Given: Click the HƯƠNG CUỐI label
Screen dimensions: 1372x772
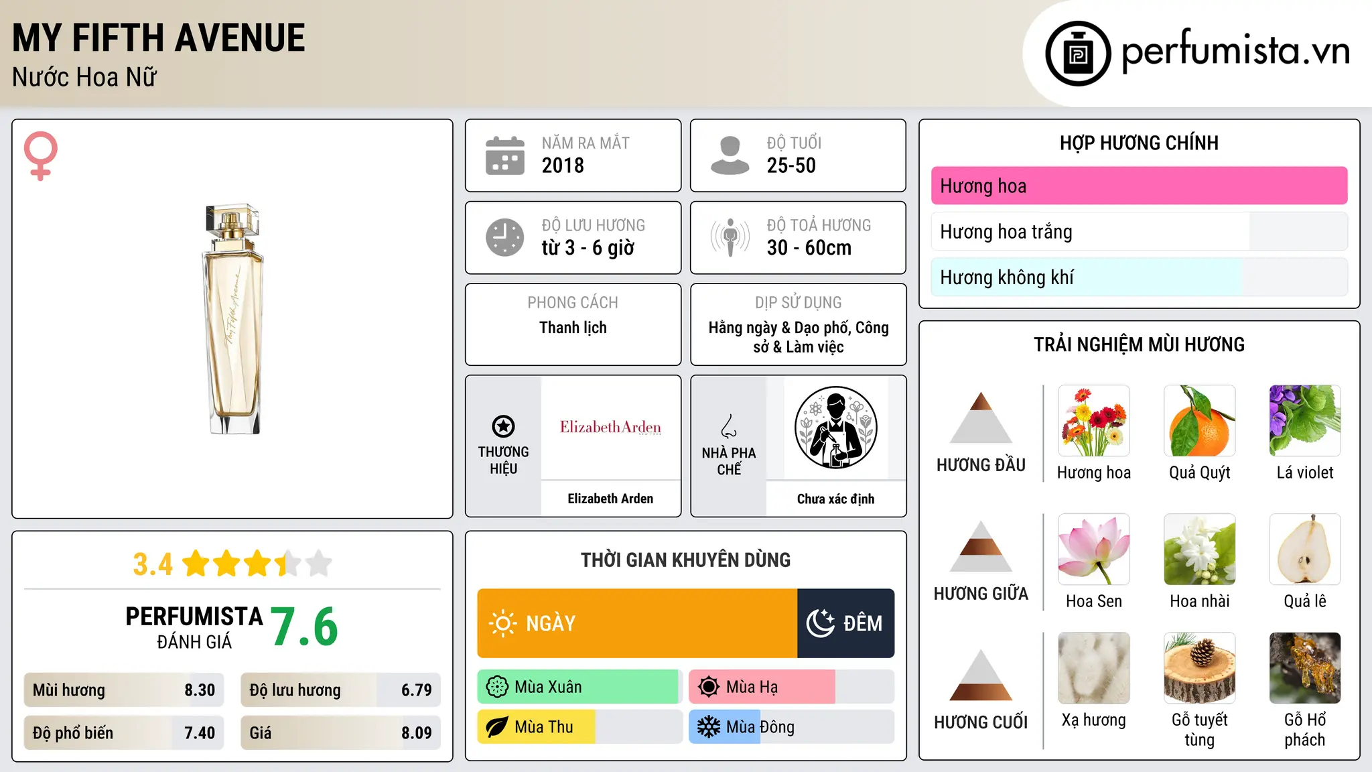Looking at the screenshot, I should 981,722.
